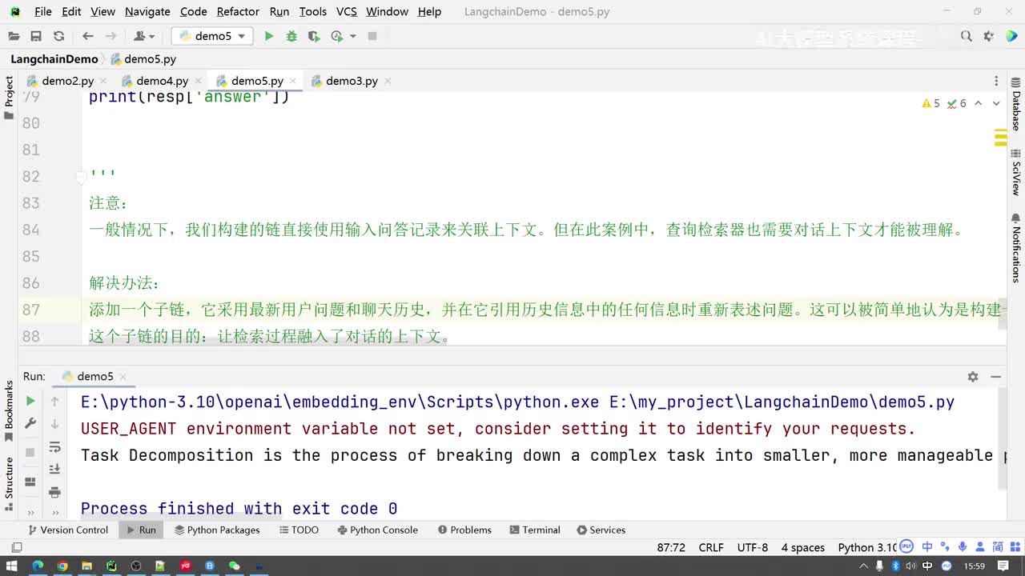
Task: Click the 5 warnings indicator
Action: pos(931,103)
